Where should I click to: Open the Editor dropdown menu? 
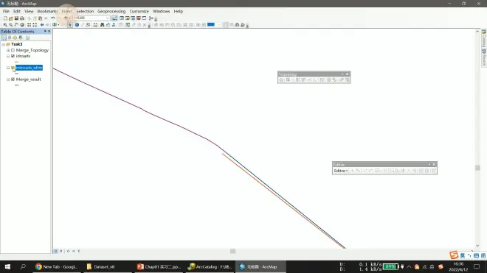click(x=341, y=171)
